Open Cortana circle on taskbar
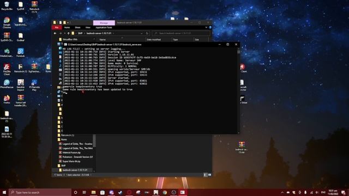349x196 pixels. tap(75, 192)
